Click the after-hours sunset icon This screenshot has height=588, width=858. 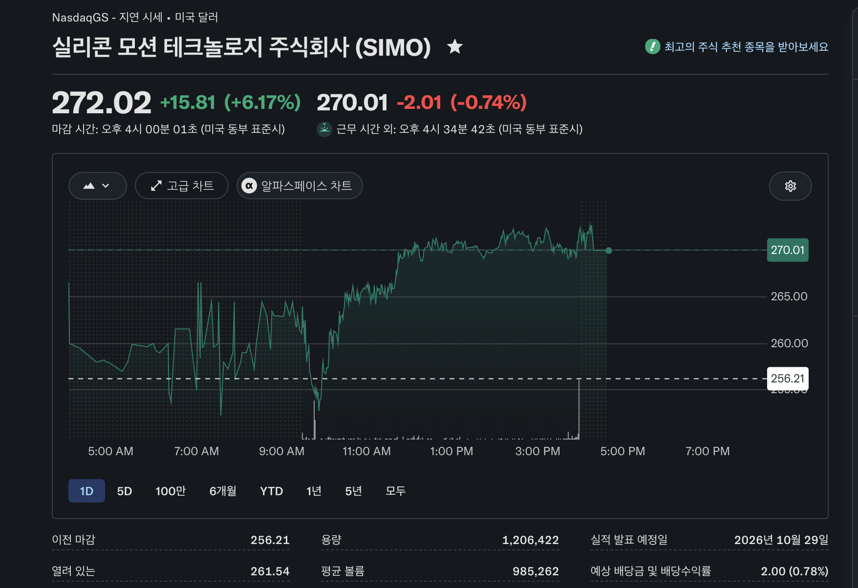pyautogui.click(x=324, y=129)
